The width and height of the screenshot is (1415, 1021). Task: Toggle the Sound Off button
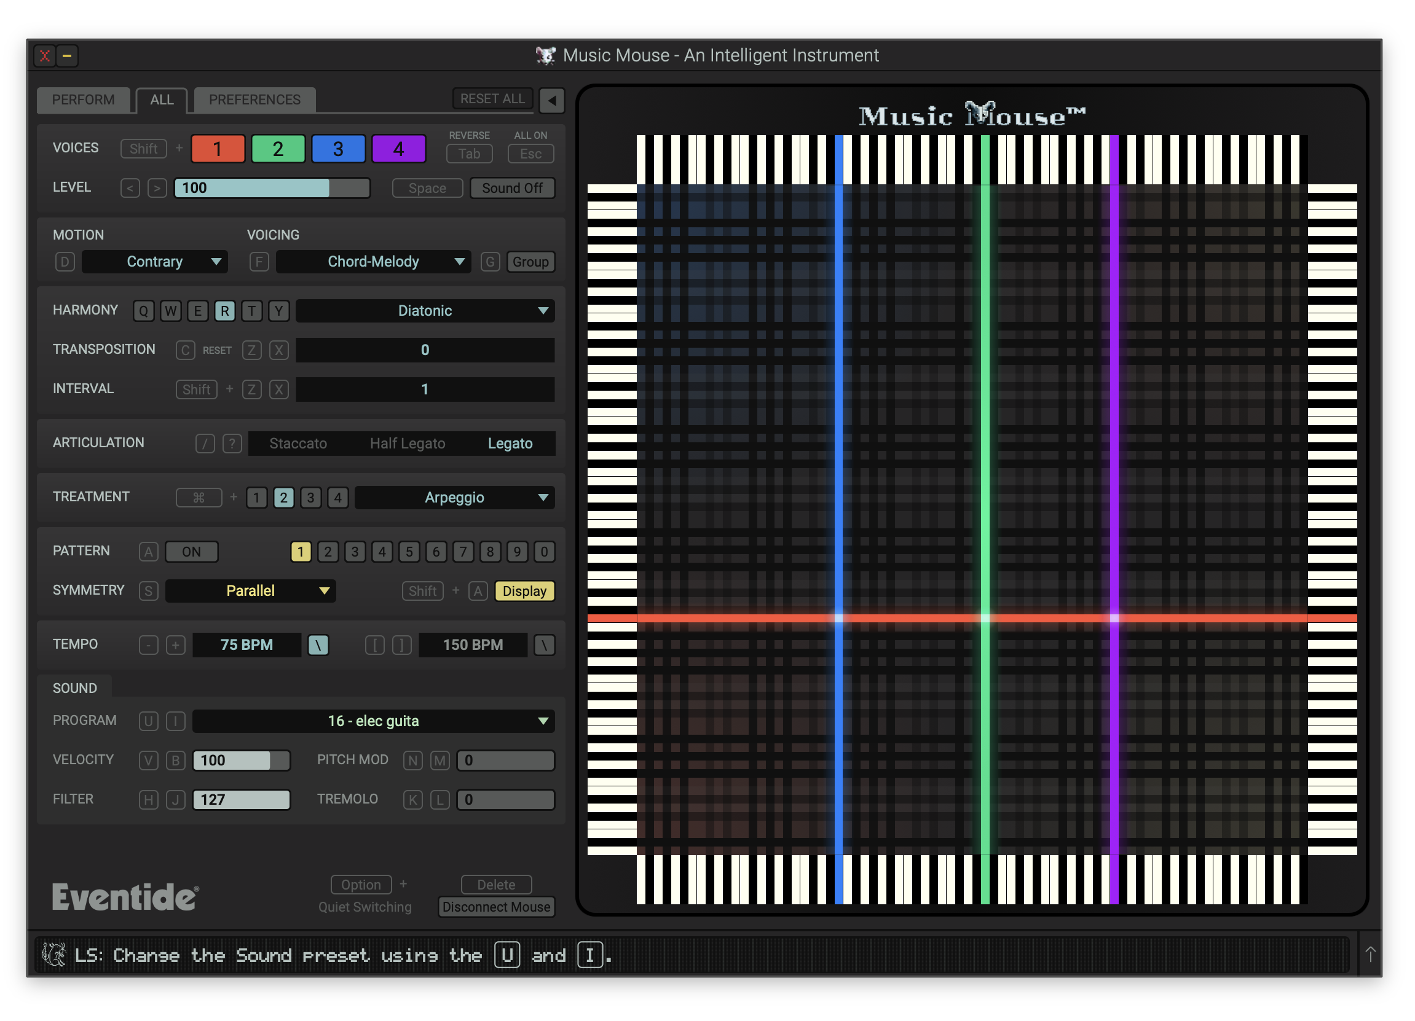[511, 189]
